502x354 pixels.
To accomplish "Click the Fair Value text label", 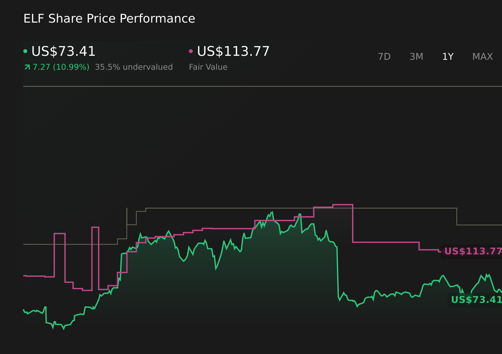I will point(208,67).
